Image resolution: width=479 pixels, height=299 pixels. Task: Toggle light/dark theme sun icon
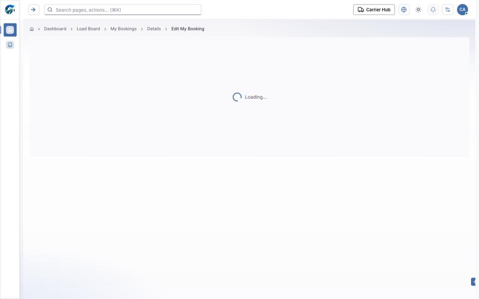point(419,9)
